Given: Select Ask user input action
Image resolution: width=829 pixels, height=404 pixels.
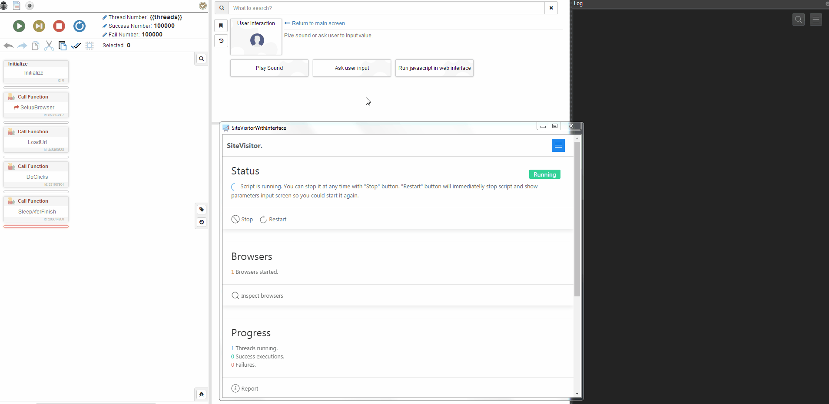Looking at the screenshot, I should 351,68.
